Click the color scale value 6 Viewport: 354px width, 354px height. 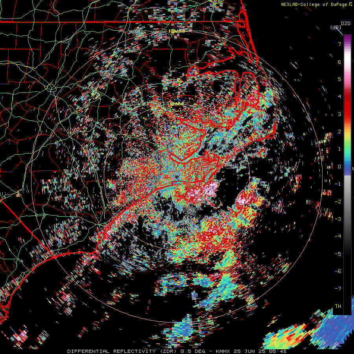point(339,62)
